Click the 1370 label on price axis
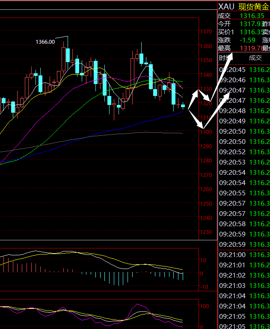270x329 pixels. (206, 32)
